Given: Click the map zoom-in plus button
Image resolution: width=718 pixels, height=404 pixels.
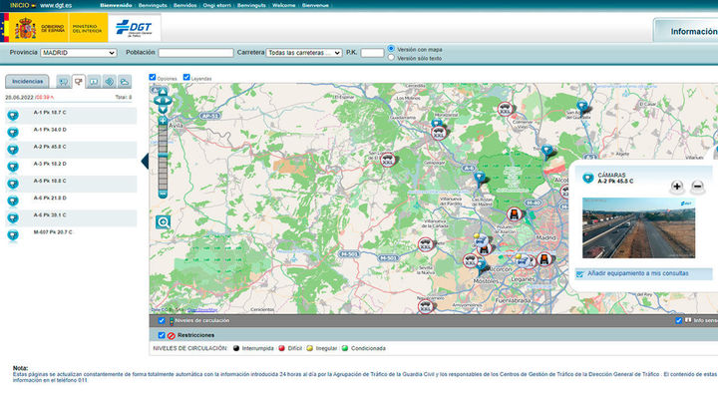Looking at the screenshot, I should [163, 121].
